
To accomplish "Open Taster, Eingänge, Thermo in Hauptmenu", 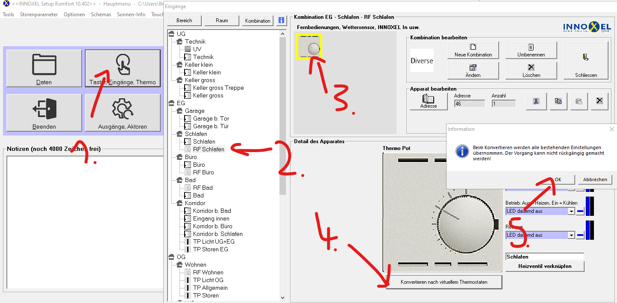I will 123,68.
